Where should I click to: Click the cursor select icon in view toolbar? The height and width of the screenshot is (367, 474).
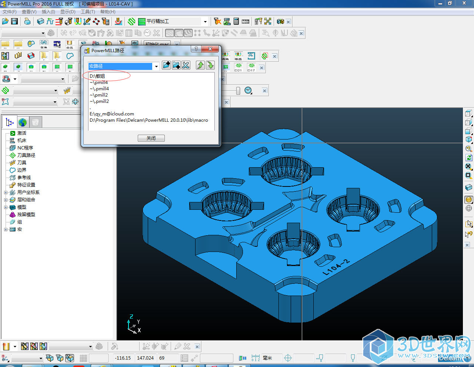pyautogui.click(x=469, y=223)
